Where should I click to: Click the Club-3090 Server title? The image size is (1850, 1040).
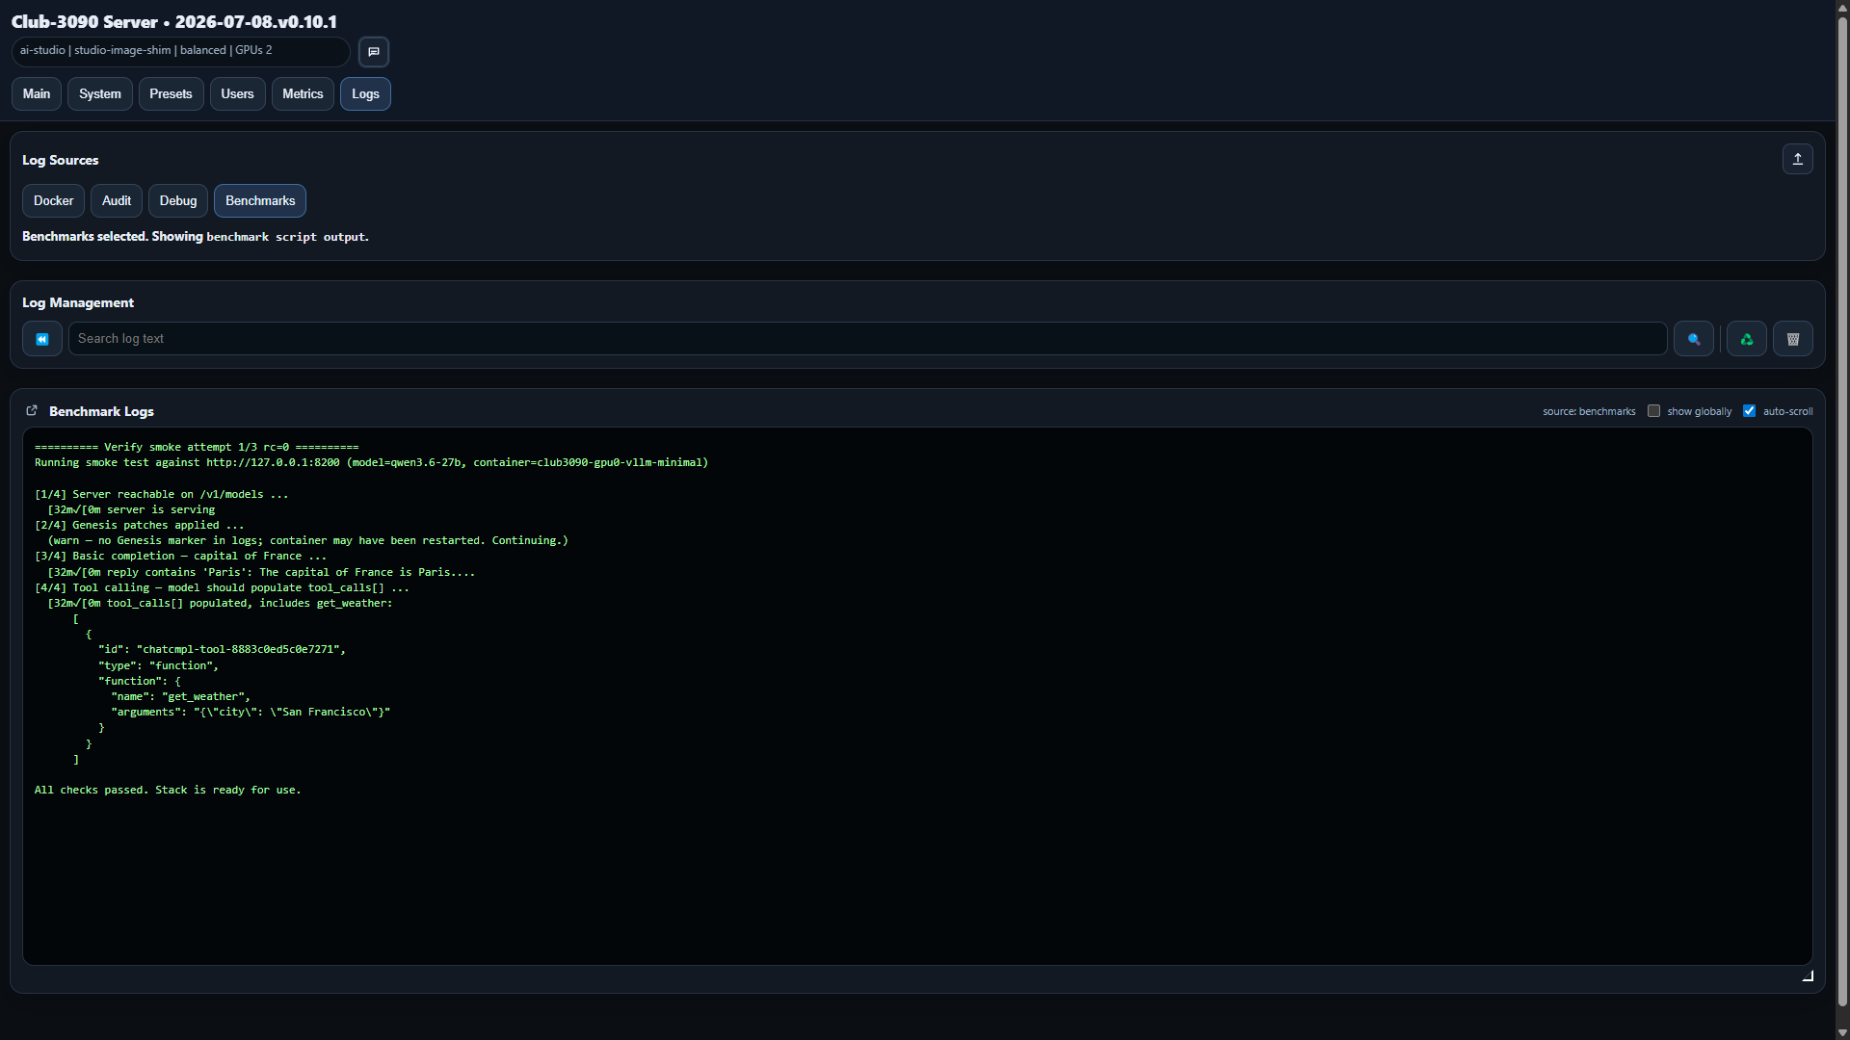174,21
